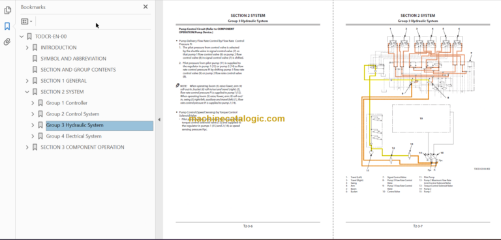Go to Group 2 Control System bookmark

[72, 114]
